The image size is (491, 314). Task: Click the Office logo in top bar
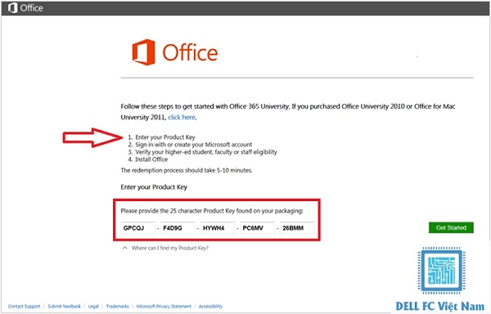click(x=25, y=8)
